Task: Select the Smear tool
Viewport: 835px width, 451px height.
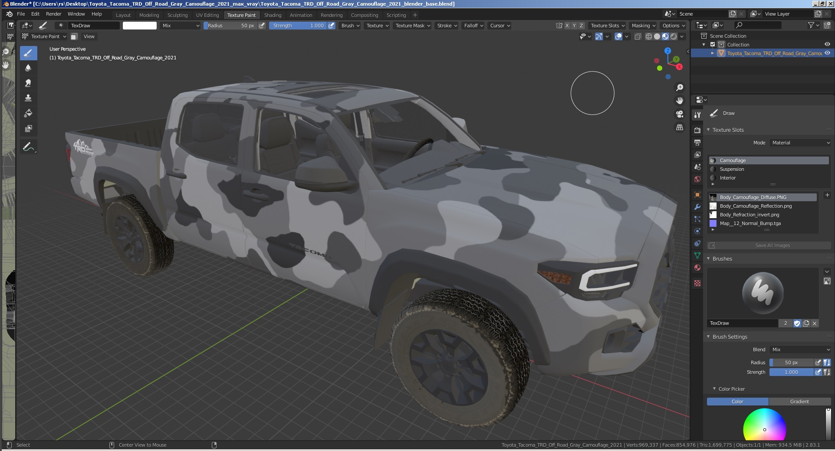Action: click(28, 83)
